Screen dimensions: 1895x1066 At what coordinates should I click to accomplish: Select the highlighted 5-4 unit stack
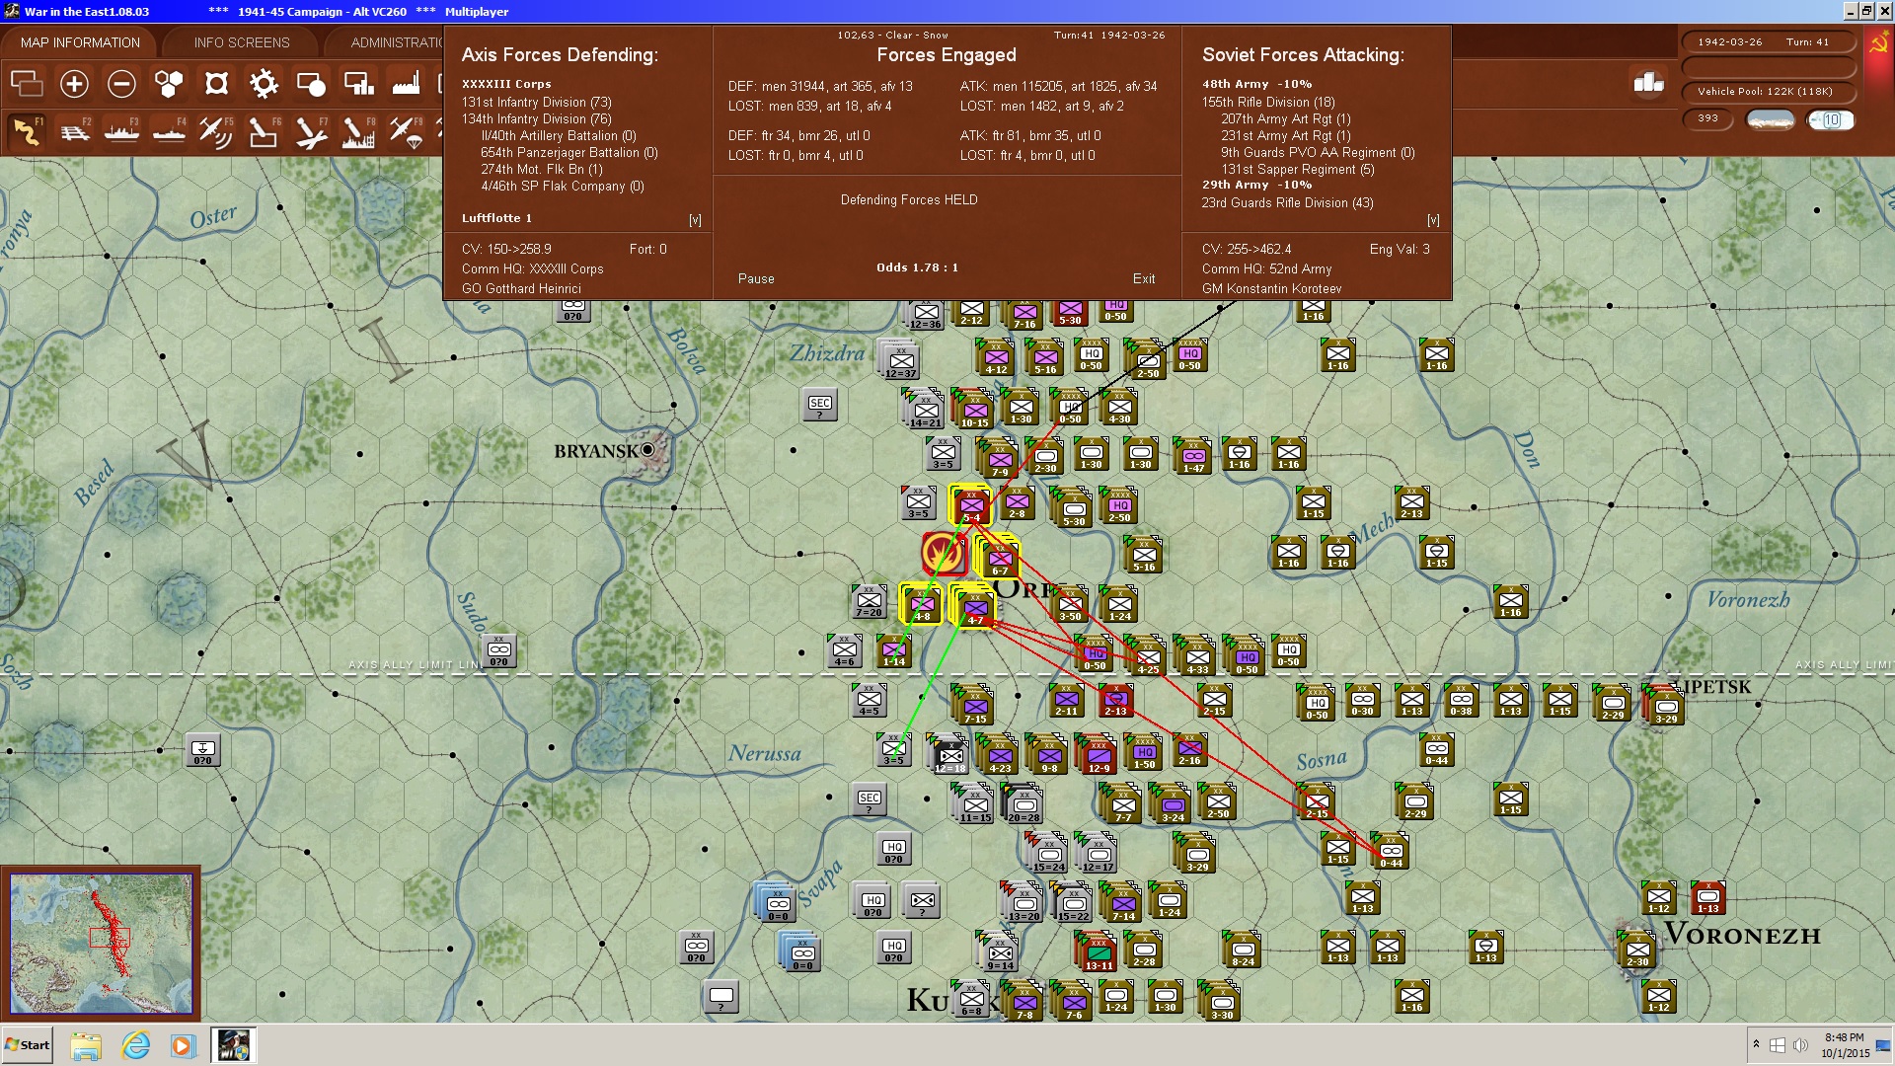972,505
